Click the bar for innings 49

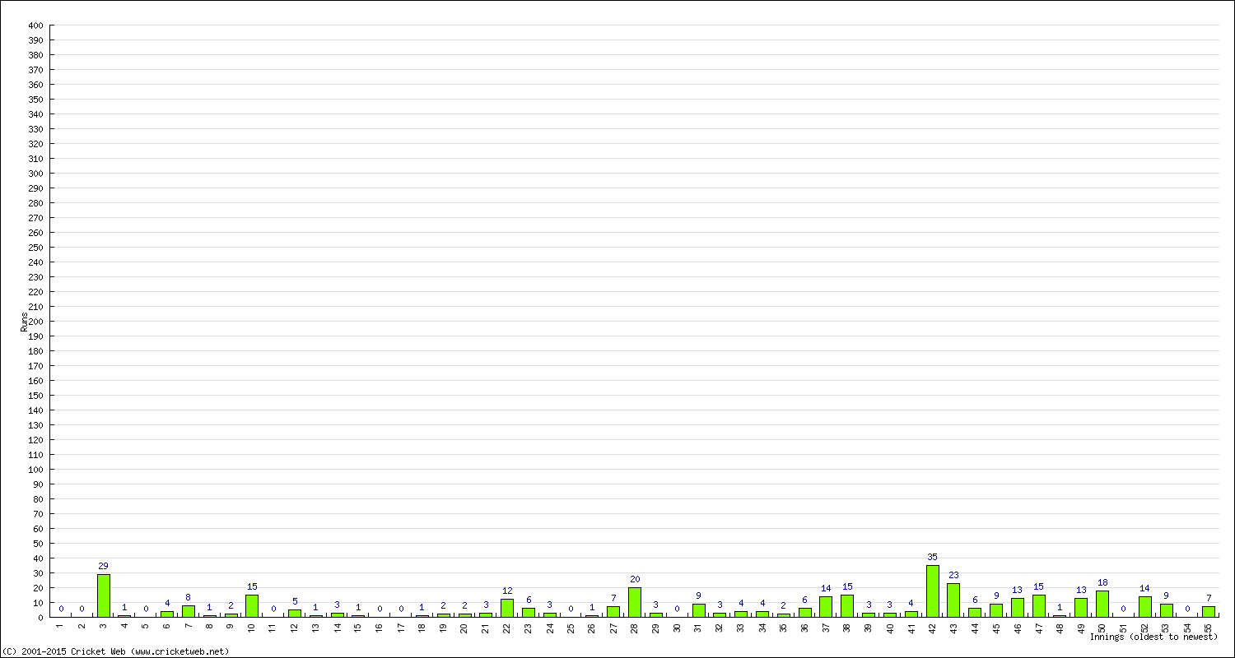(1081, 607)
